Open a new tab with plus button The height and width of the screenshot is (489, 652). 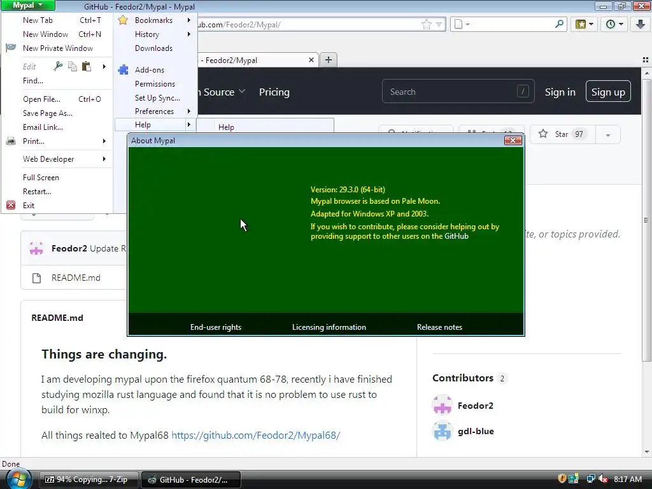329,60
